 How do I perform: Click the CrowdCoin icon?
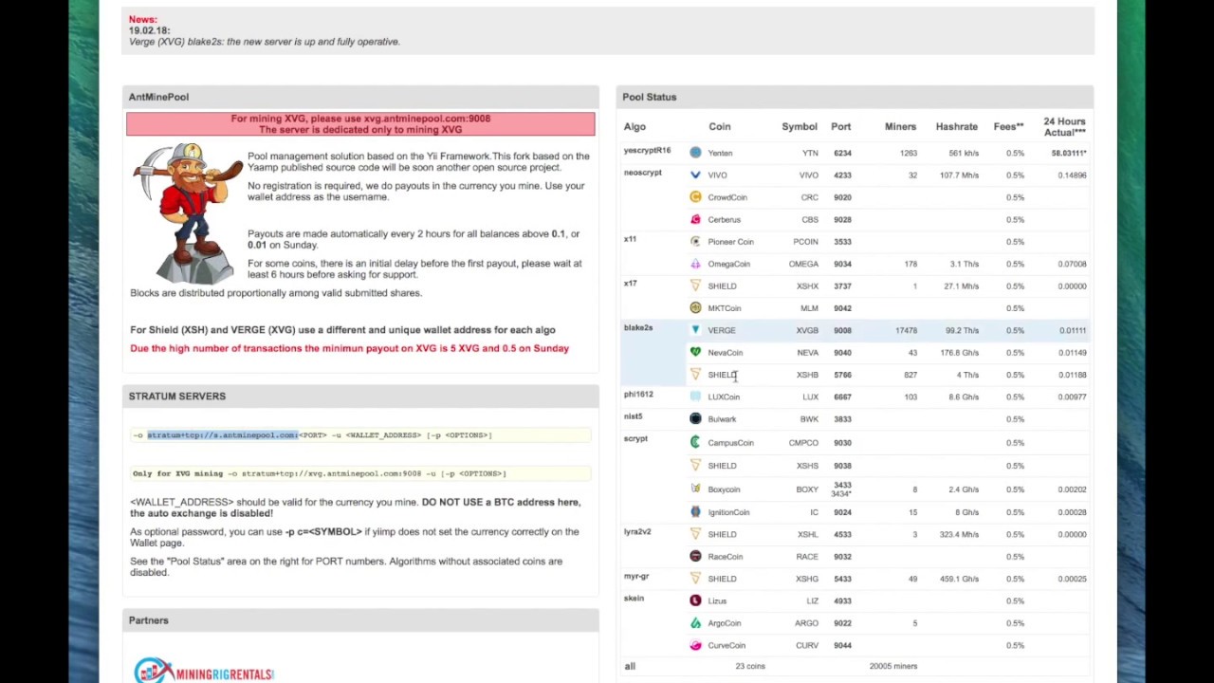coord(695,197)
